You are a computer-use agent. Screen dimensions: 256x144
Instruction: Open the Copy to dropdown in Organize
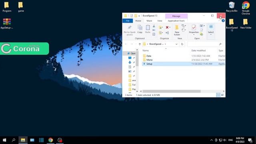161,33
